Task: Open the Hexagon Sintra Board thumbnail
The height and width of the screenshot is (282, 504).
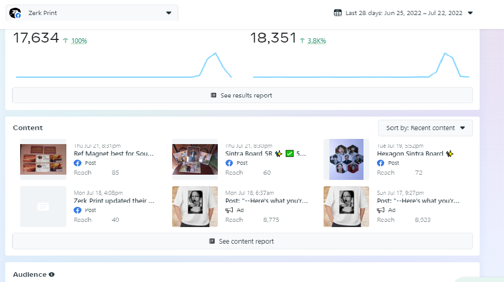Action: [x=346, y=159]
